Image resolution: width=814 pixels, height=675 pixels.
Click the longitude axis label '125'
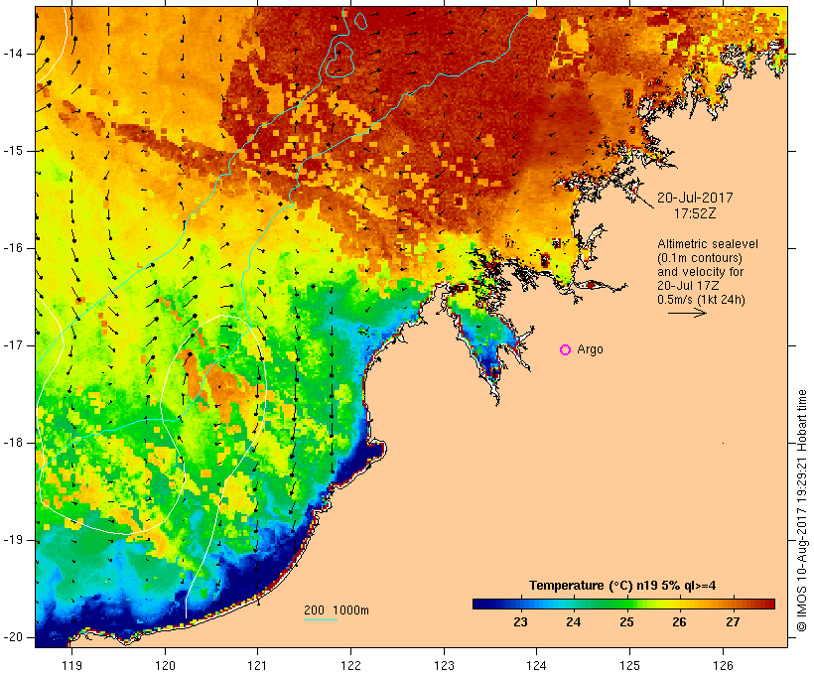pos(630,665)
